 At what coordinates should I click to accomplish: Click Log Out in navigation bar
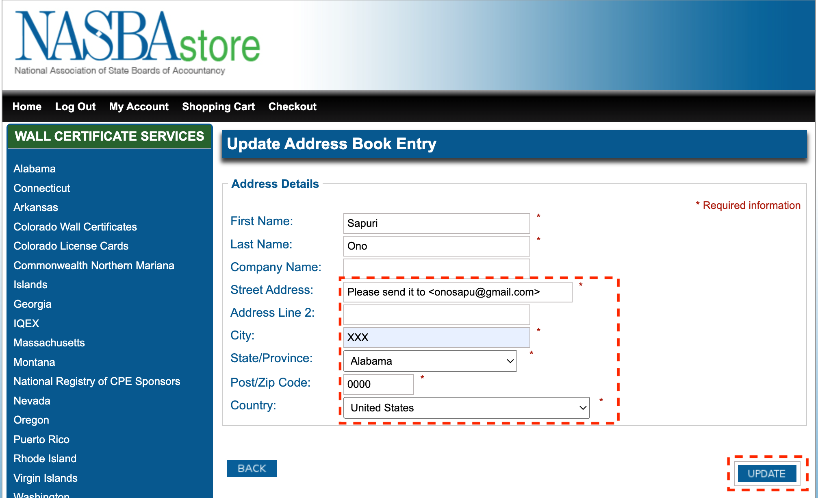75,107
